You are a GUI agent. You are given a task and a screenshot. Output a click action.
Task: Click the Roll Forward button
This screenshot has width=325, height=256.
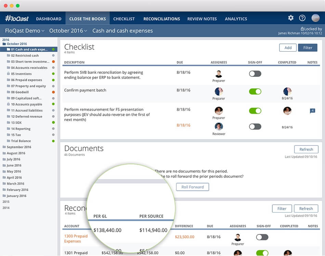point(193,187)
